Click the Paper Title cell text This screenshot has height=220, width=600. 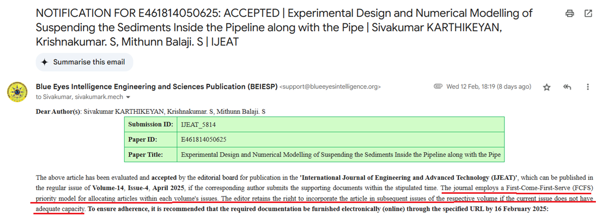point(340,155)
